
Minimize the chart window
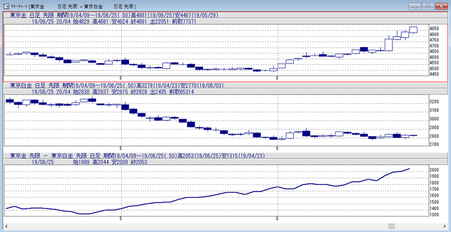pos(414,6)
